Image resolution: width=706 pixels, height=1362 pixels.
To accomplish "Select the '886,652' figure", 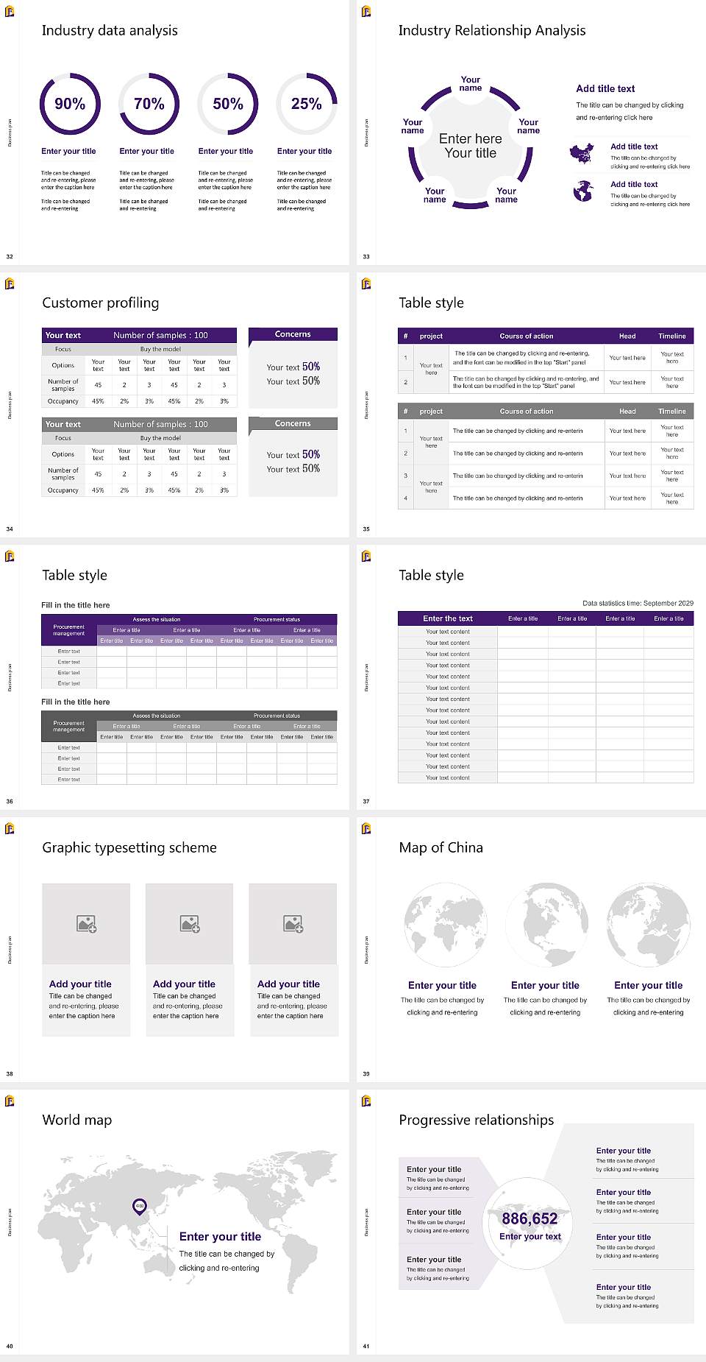I will tap(529, 1218).
